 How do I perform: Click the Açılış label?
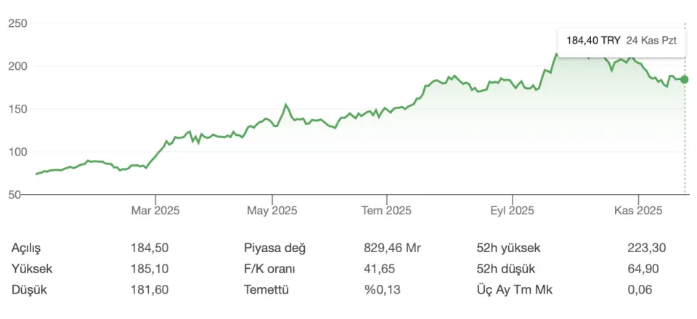[x=27, y=248]
